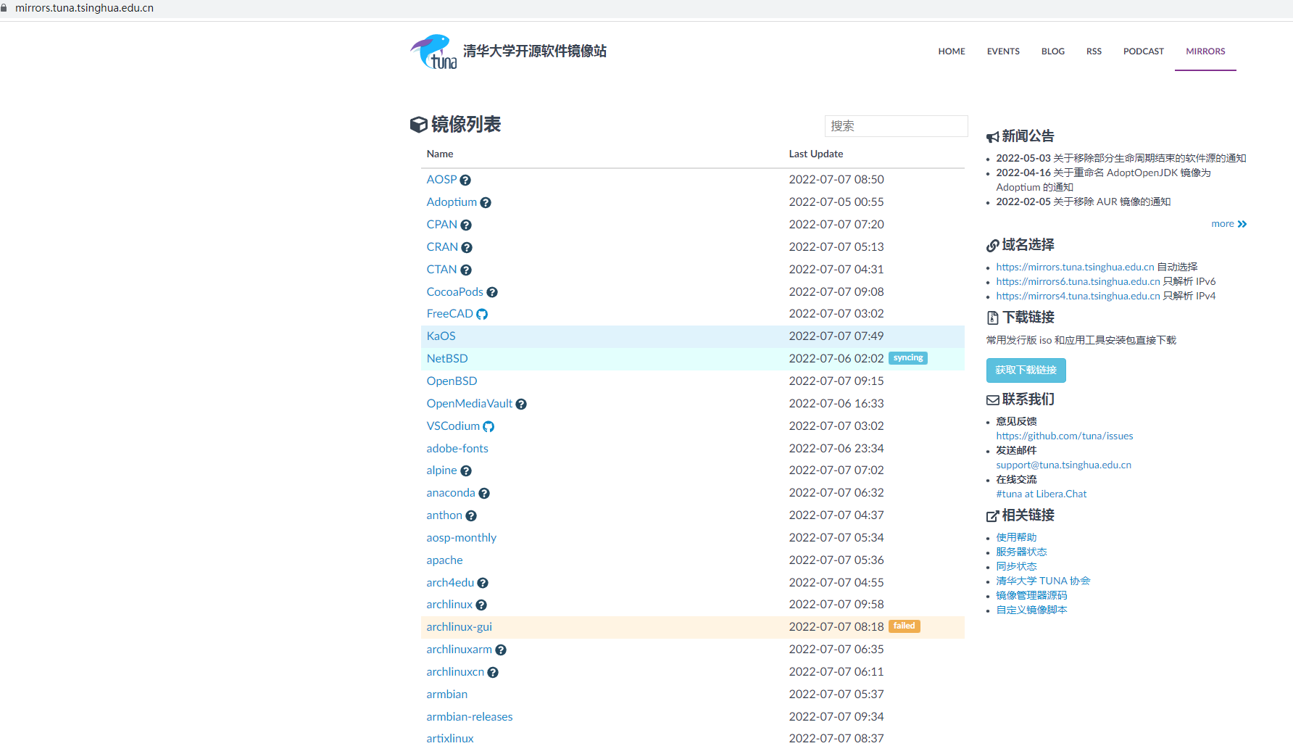1293x746 pixels.
Task: Open the help icon next to AOSP
Action: [465, 181]
